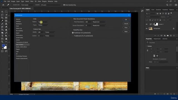Swap foreground and background colors icon
The height and width of the screenshot is (100, 178).
6,45
